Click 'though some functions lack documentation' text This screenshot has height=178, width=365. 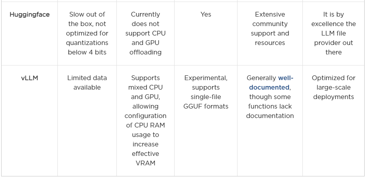click(270, 106)
